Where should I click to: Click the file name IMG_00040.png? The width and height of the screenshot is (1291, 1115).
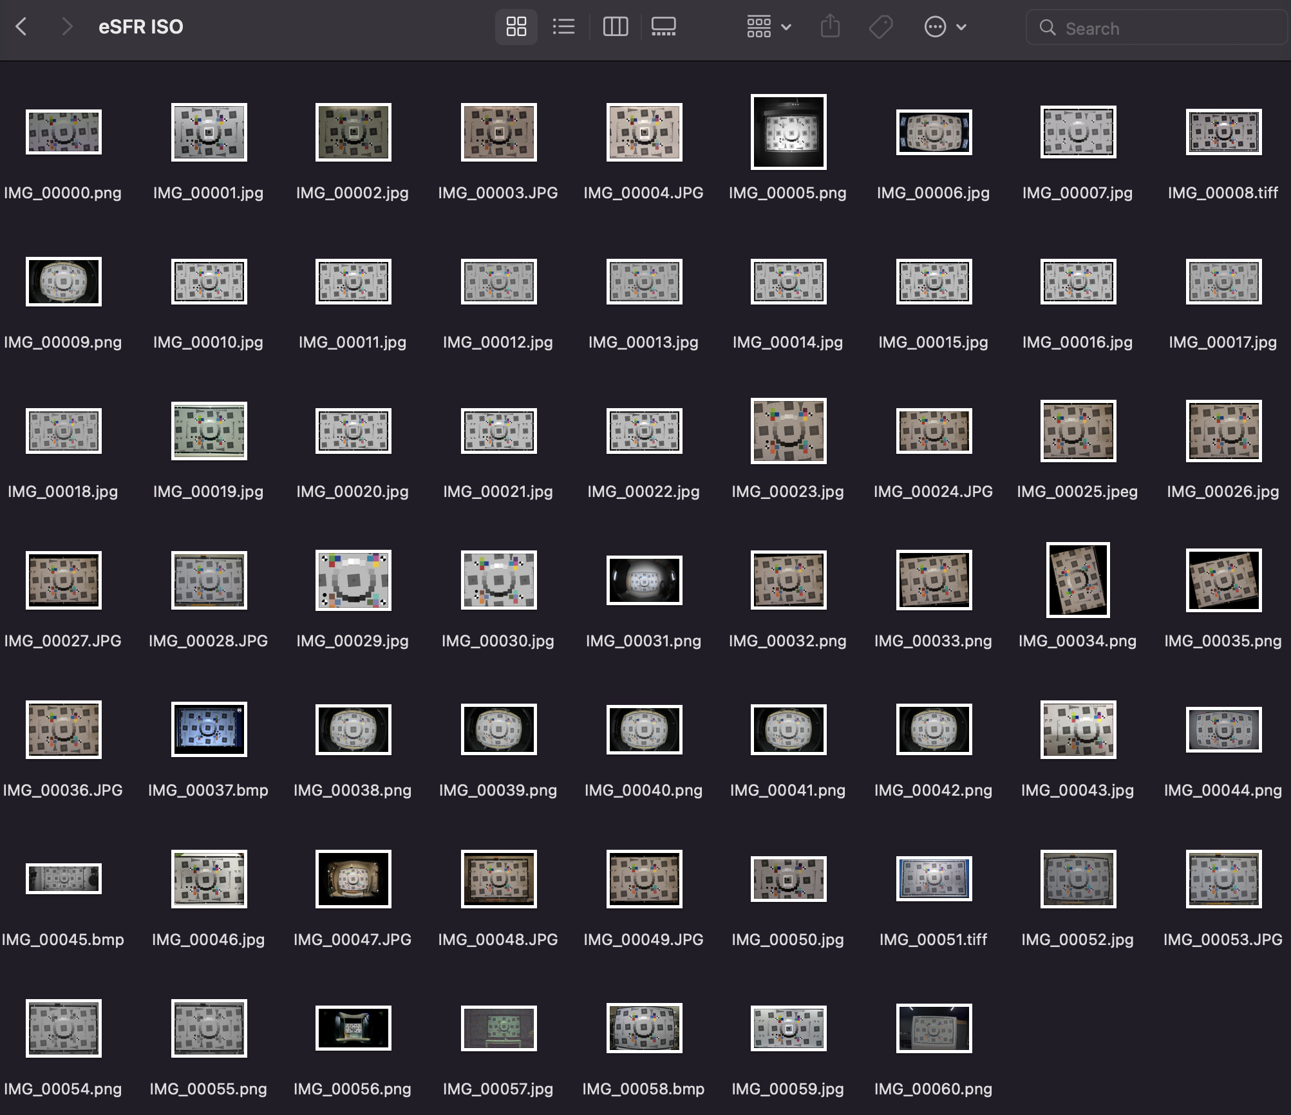pyautogui.click(x=644, y=791)
